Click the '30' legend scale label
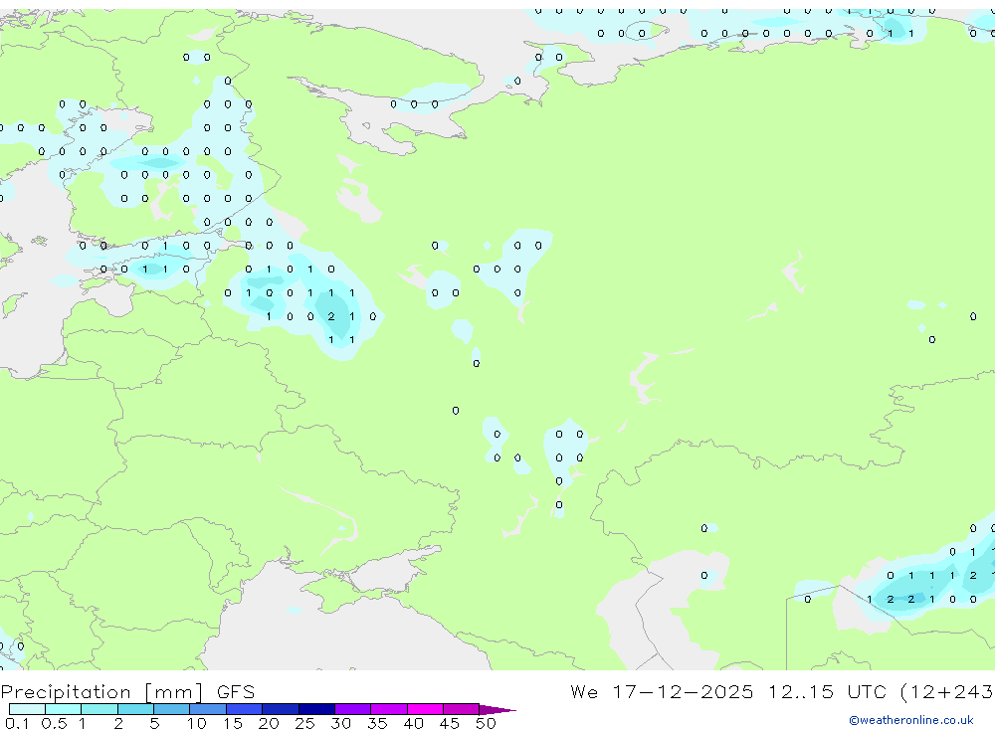The width and height of the screenshot is (995, 729). (x=340, y=723)
